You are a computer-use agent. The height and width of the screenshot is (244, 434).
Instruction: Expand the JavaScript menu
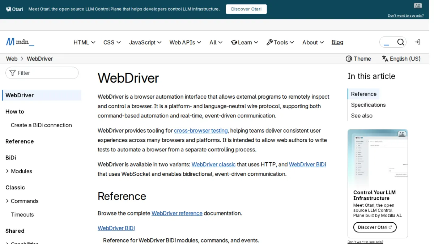click(145, 42)
